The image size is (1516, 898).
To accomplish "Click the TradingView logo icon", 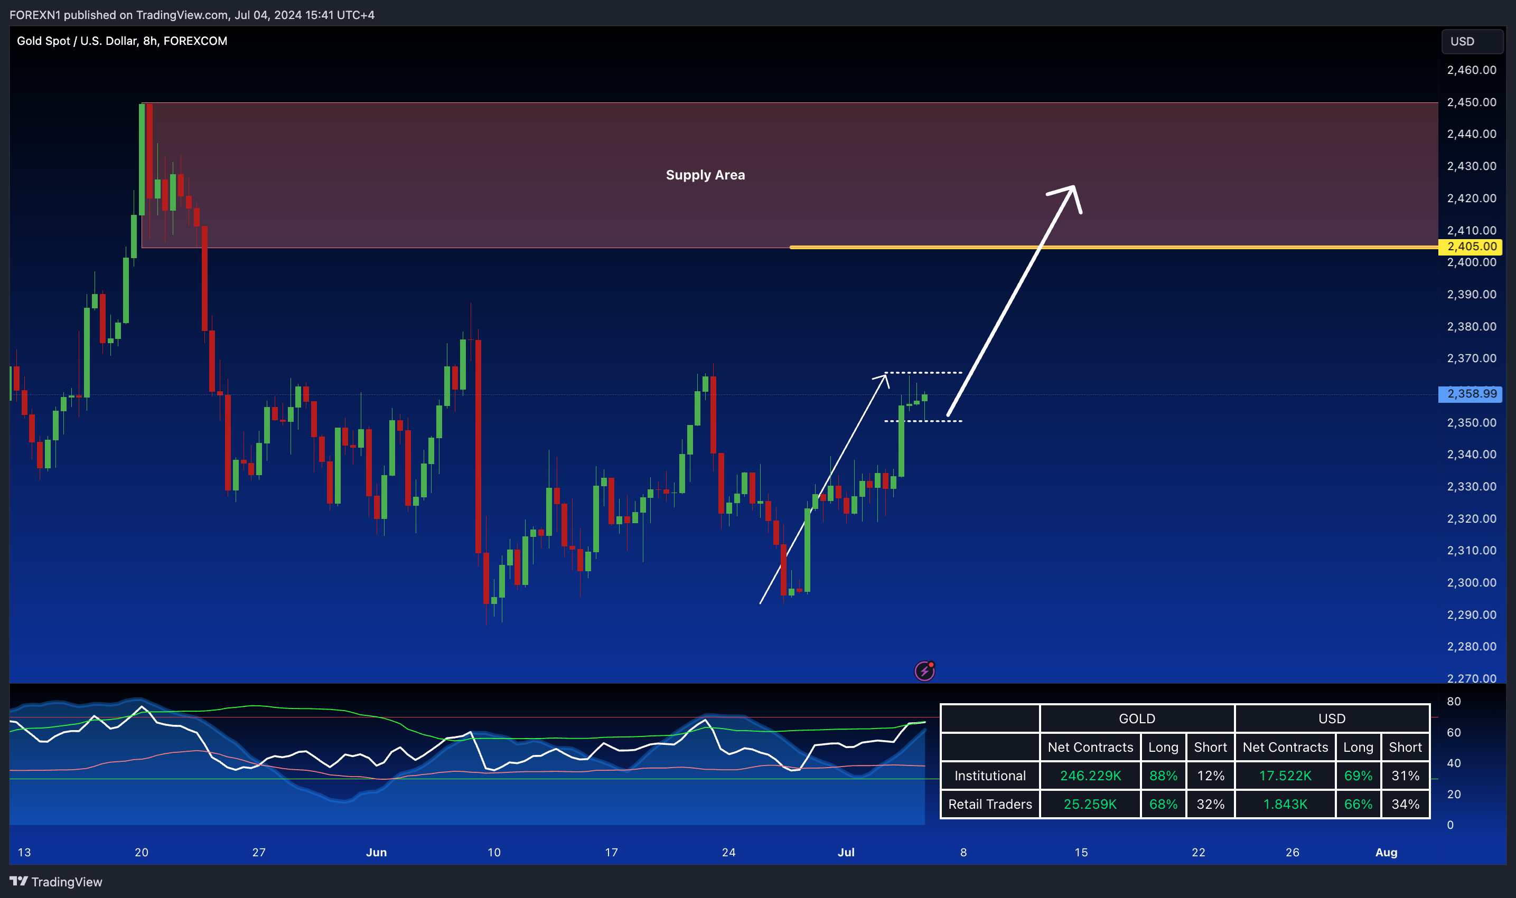I will tap(18, 881).
